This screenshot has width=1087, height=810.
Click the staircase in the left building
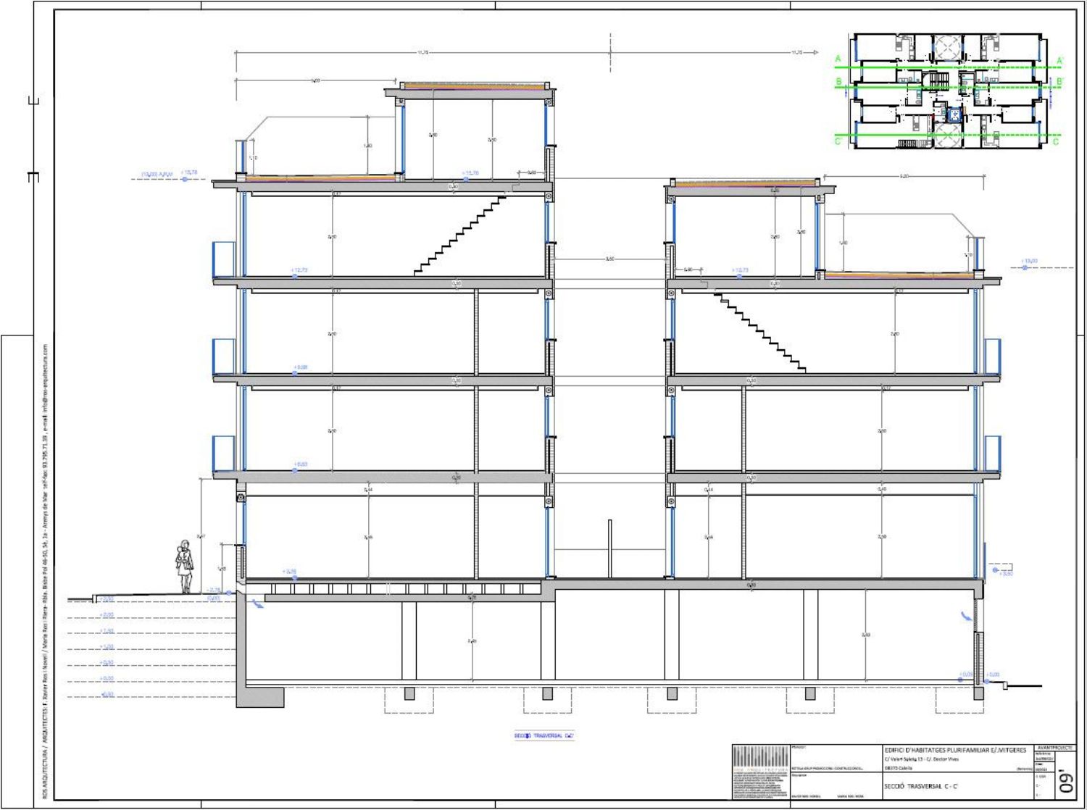click(460, 235)
